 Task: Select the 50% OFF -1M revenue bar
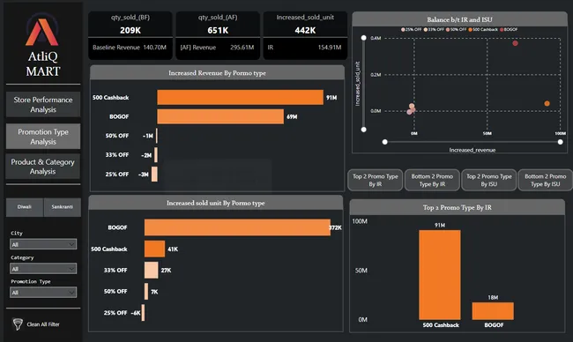(x=156, y=136)
